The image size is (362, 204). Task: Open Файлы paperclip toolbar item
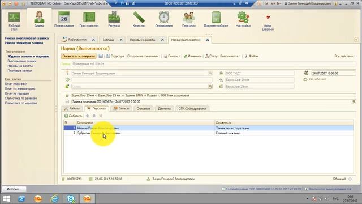pyautogui.click(x=251, y=56)
